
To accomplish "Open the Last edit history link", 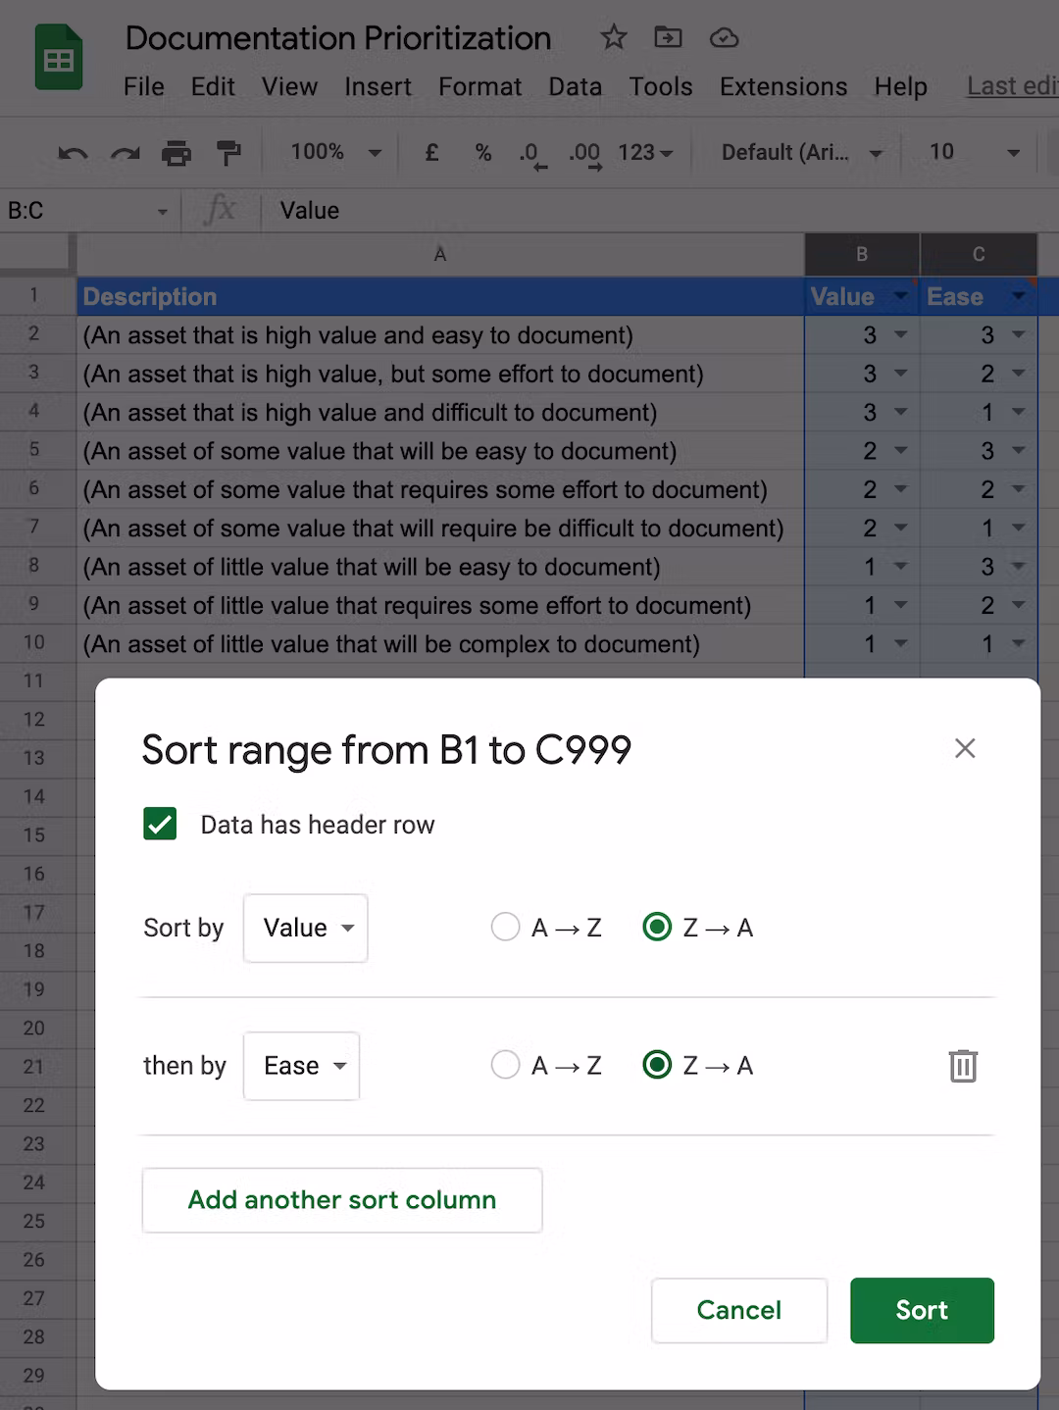I will click(x=1012, y=86).
